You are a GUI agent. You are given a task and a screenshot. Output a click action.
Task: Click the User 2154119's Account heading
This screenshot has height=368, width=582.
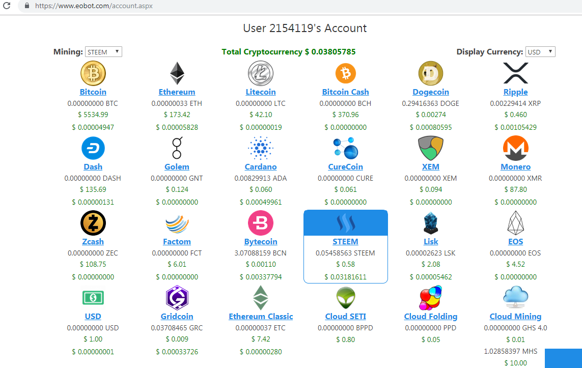point(304,28)
